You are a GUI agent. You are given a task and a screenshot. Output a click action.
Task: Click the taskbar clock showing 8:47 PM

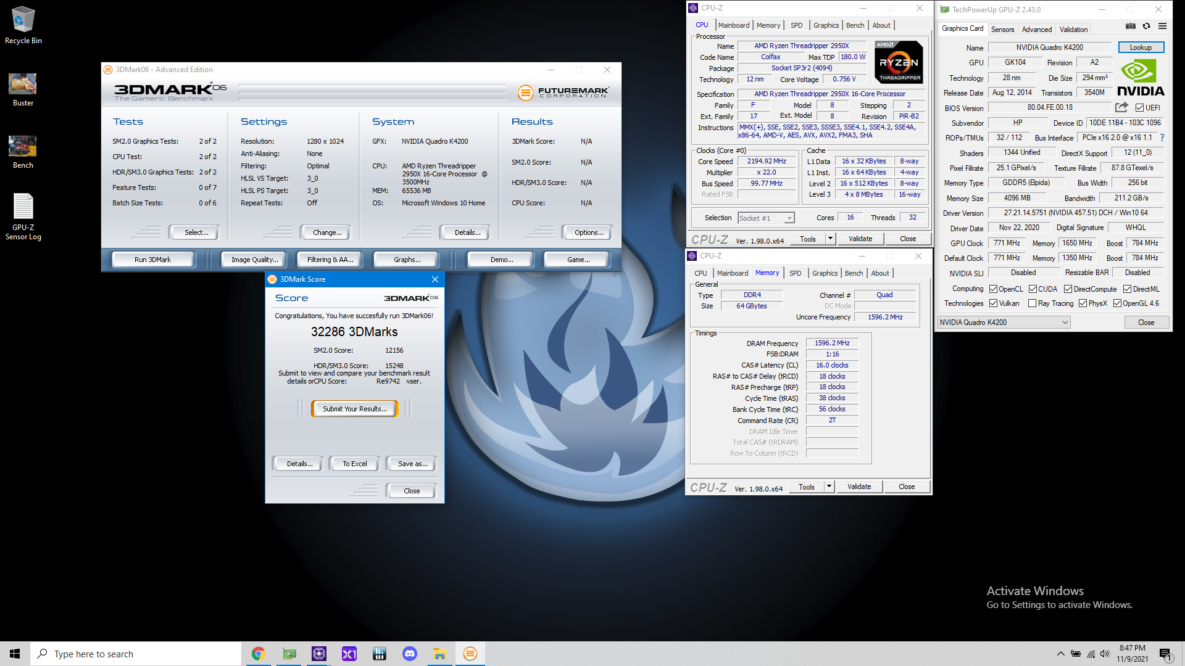pyautogui.click(x=1132, y=654)
